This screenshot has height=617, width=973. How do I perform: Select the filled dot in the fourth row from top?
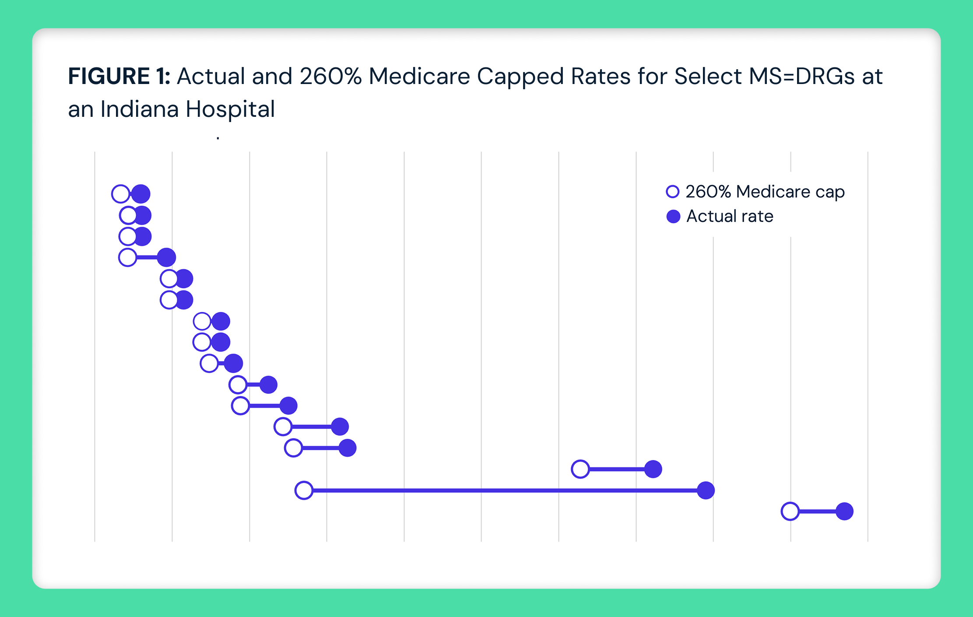[166, 257]
